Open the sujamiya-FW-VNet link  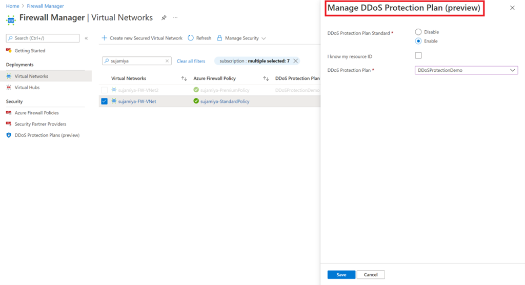coord(137,101)
